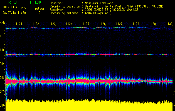Click the 1126 time axis marker
Screen dimensions: 175x111
click(103, 24)
